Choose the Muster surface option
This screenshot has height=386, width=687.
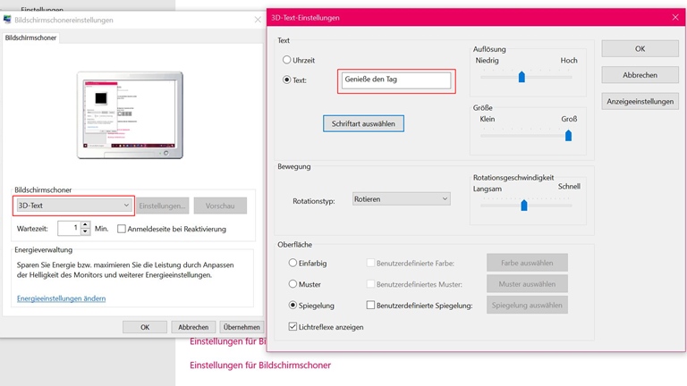tap(293, 284)
